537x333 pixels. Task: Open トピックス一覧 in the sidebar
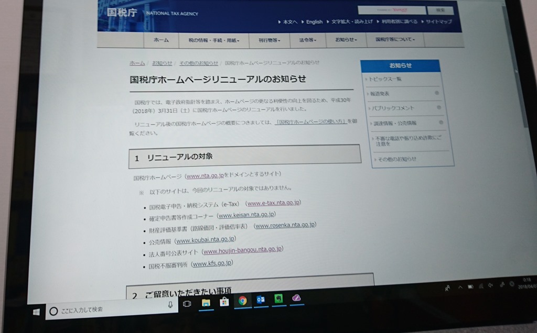[385, 79]
